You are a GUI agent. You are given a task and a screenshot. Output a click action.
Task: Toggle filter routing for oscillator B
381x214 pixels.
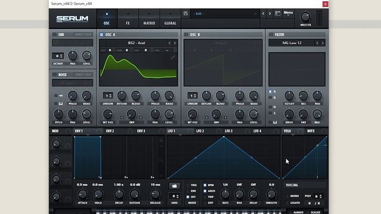[270, 97]
